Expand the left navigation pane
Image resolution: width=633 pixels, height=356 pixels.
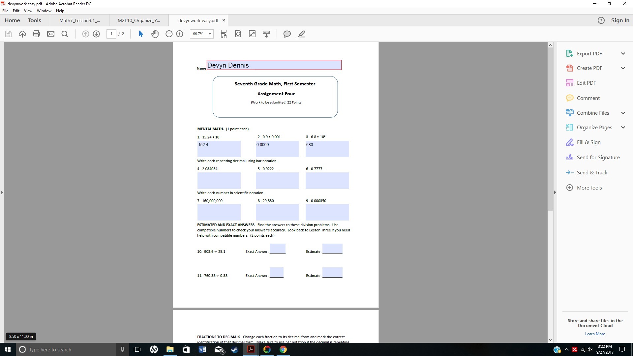coord(2,192)
